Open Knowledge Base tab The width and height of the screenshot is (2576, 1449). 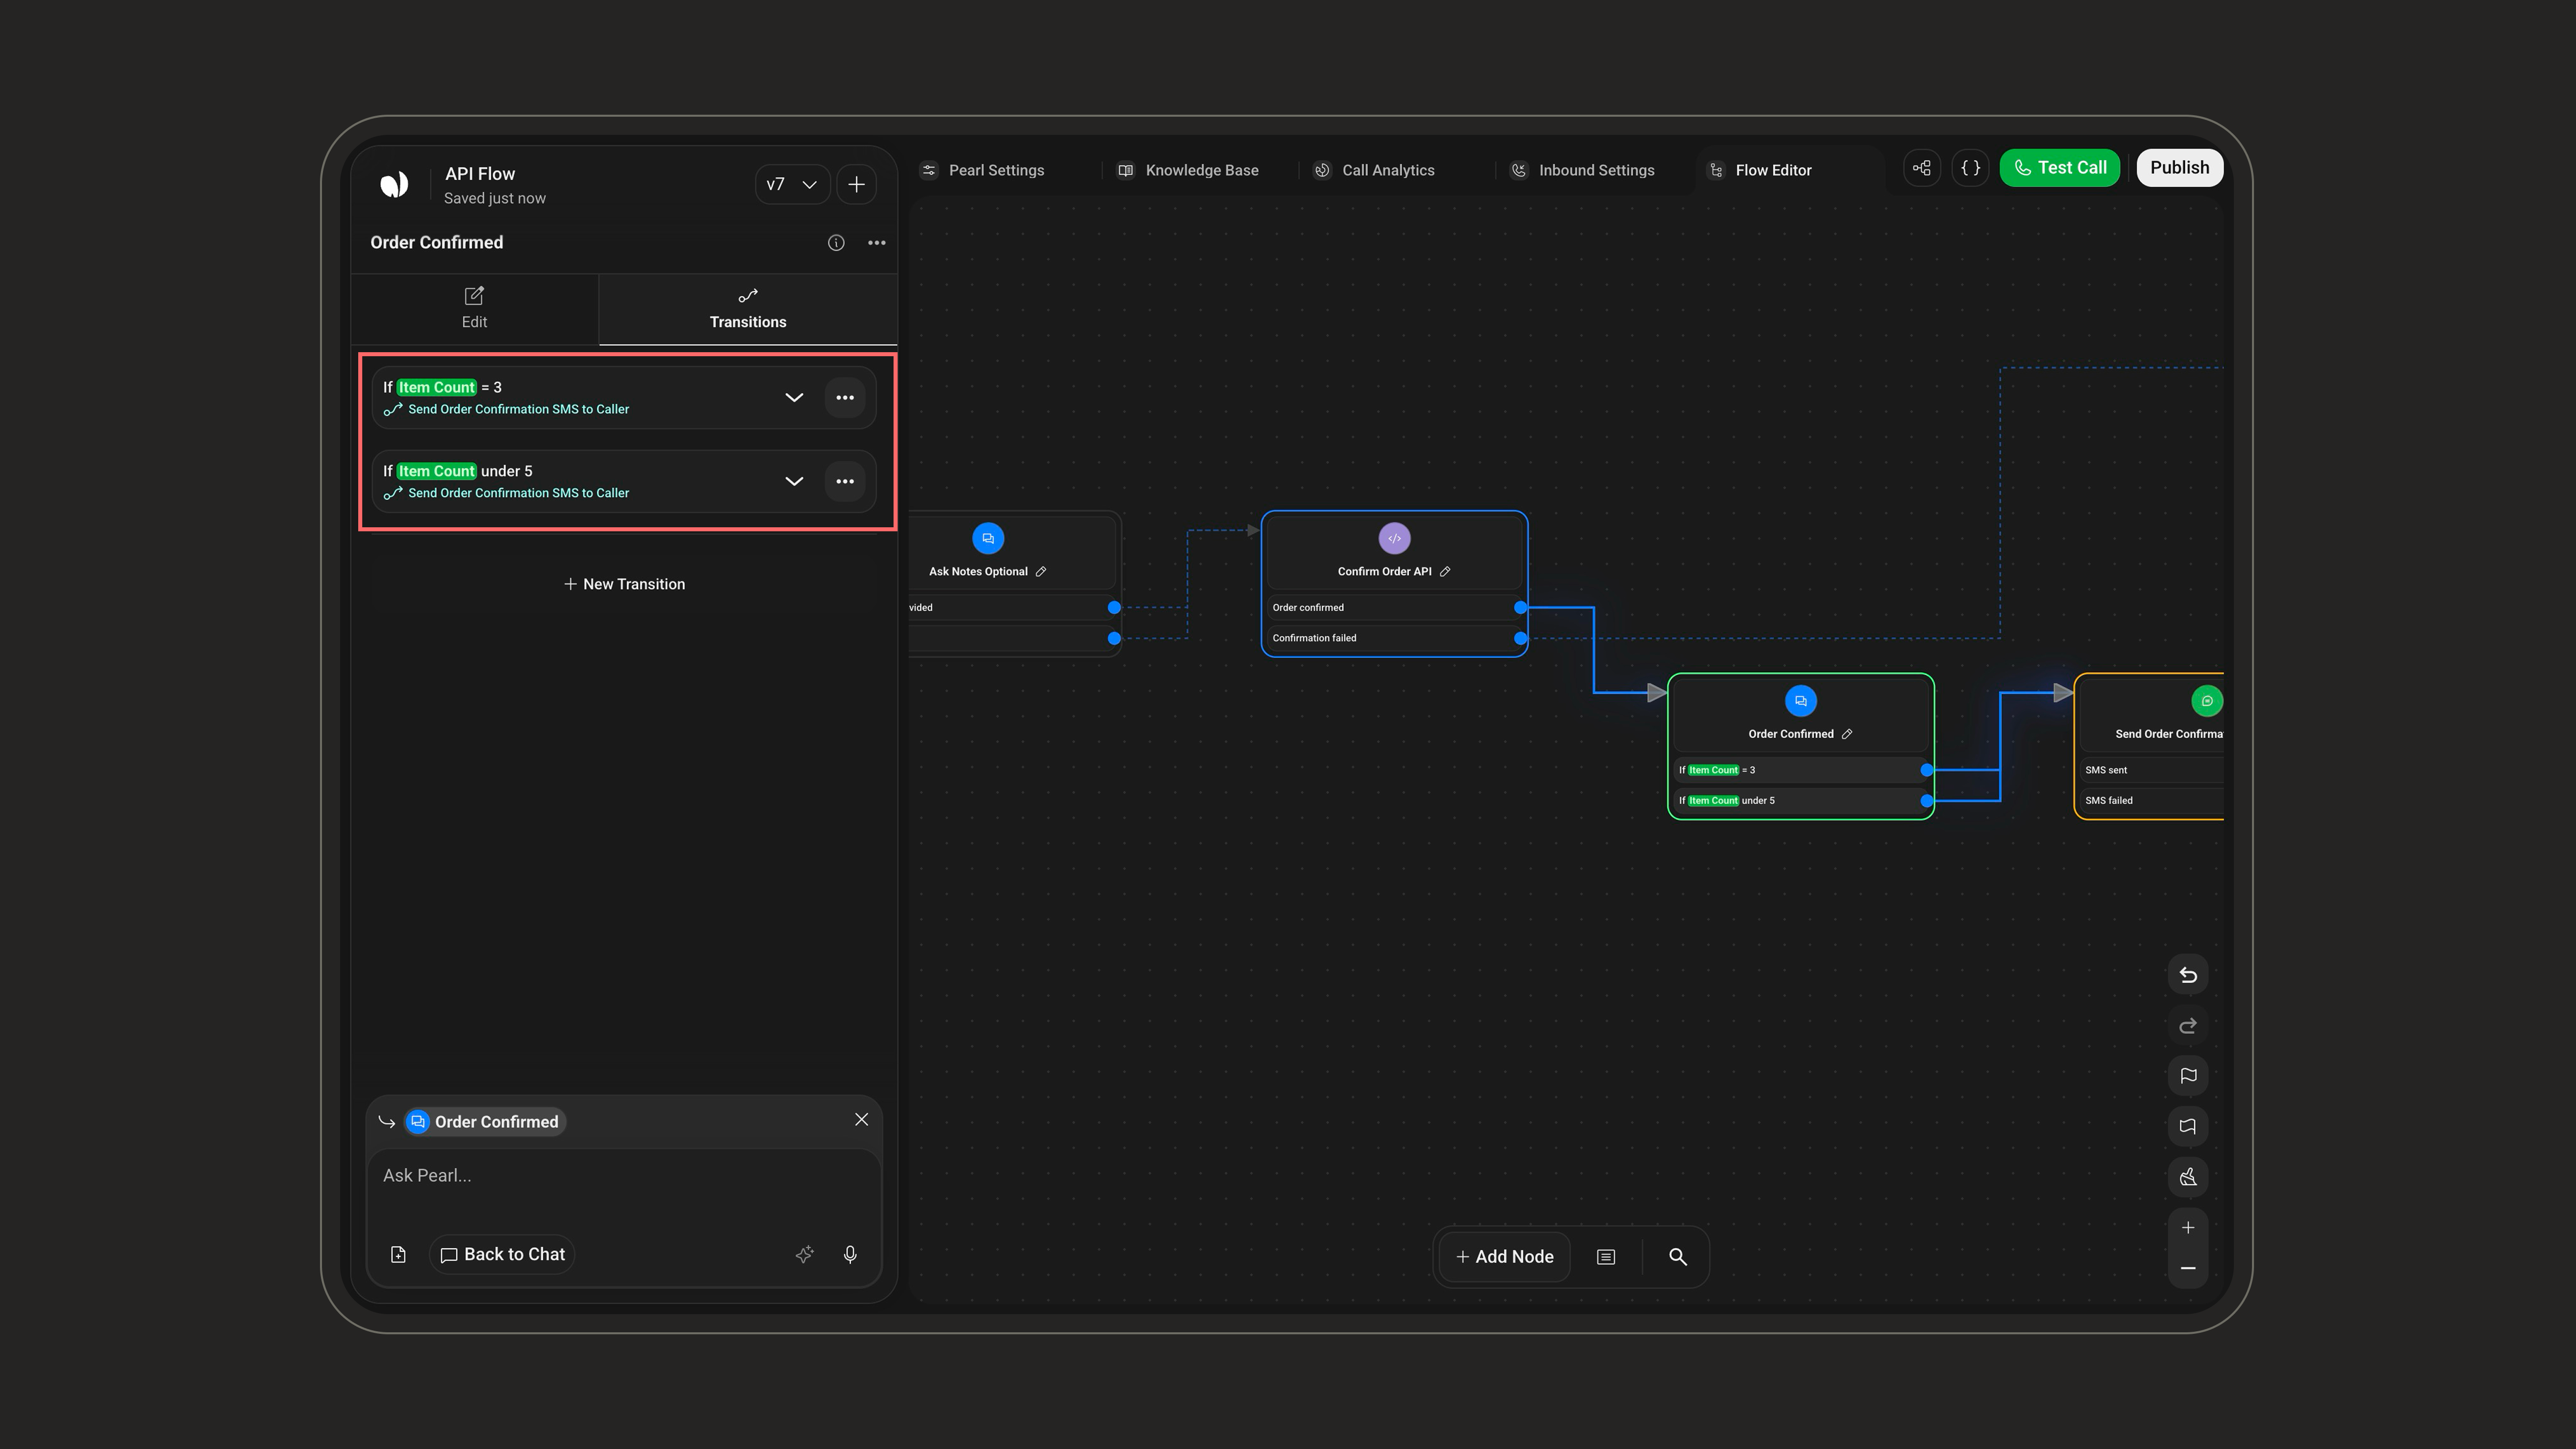pos(1188,170)
